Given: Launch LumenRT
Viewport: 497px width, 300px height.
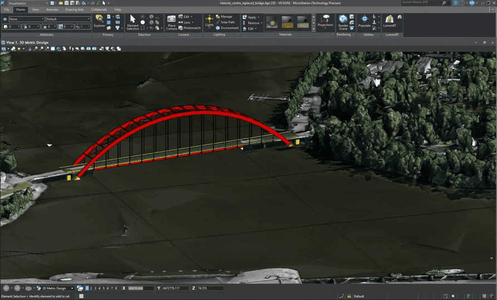Looking at the screenshot, I should (390, 21).
